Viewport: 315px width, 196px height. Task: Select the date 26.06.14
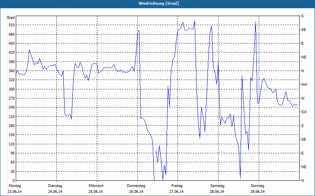pos(136,192)
